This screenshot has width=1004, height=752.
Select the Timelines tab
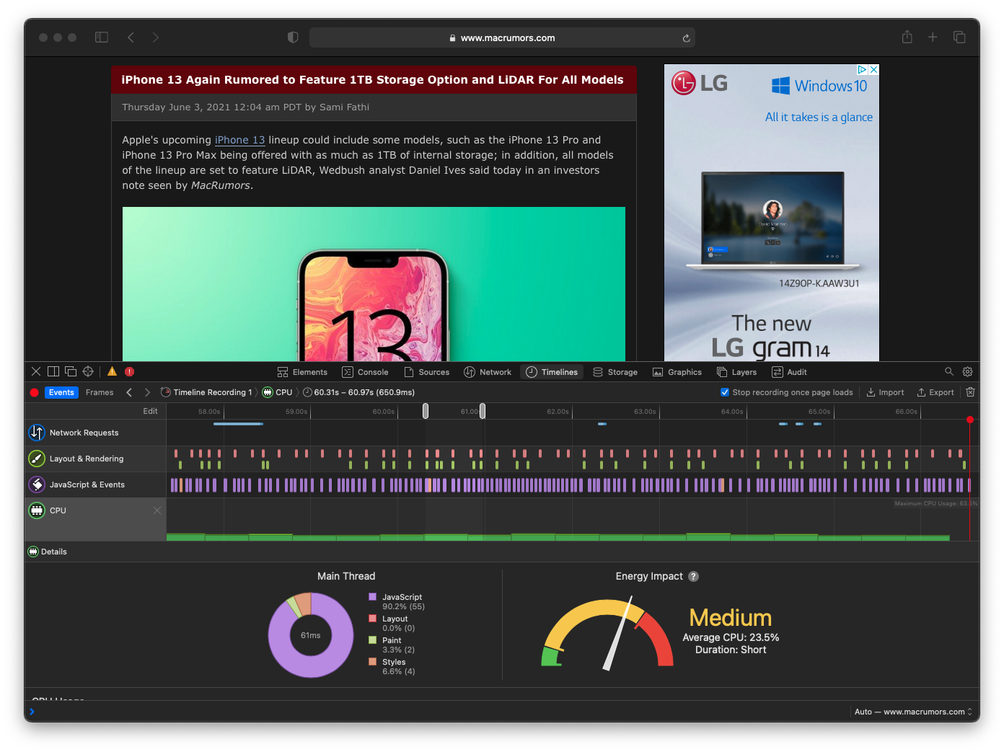[552, 372]
